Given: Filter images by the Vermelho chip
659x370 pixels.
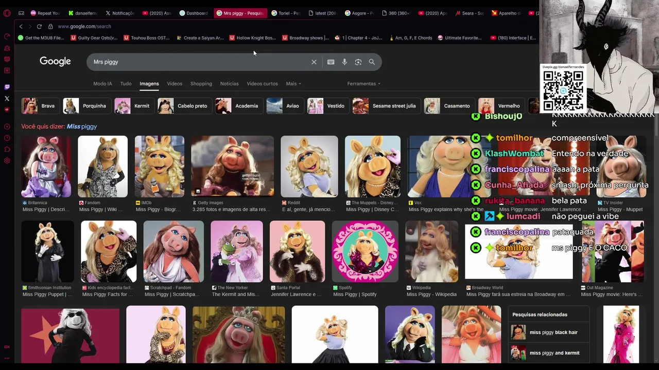Looking at the screenshot, I should point(500,106).
